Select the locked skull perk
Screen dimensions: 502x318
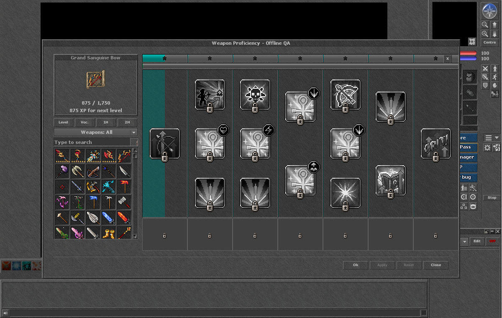[x=255, y=95]
